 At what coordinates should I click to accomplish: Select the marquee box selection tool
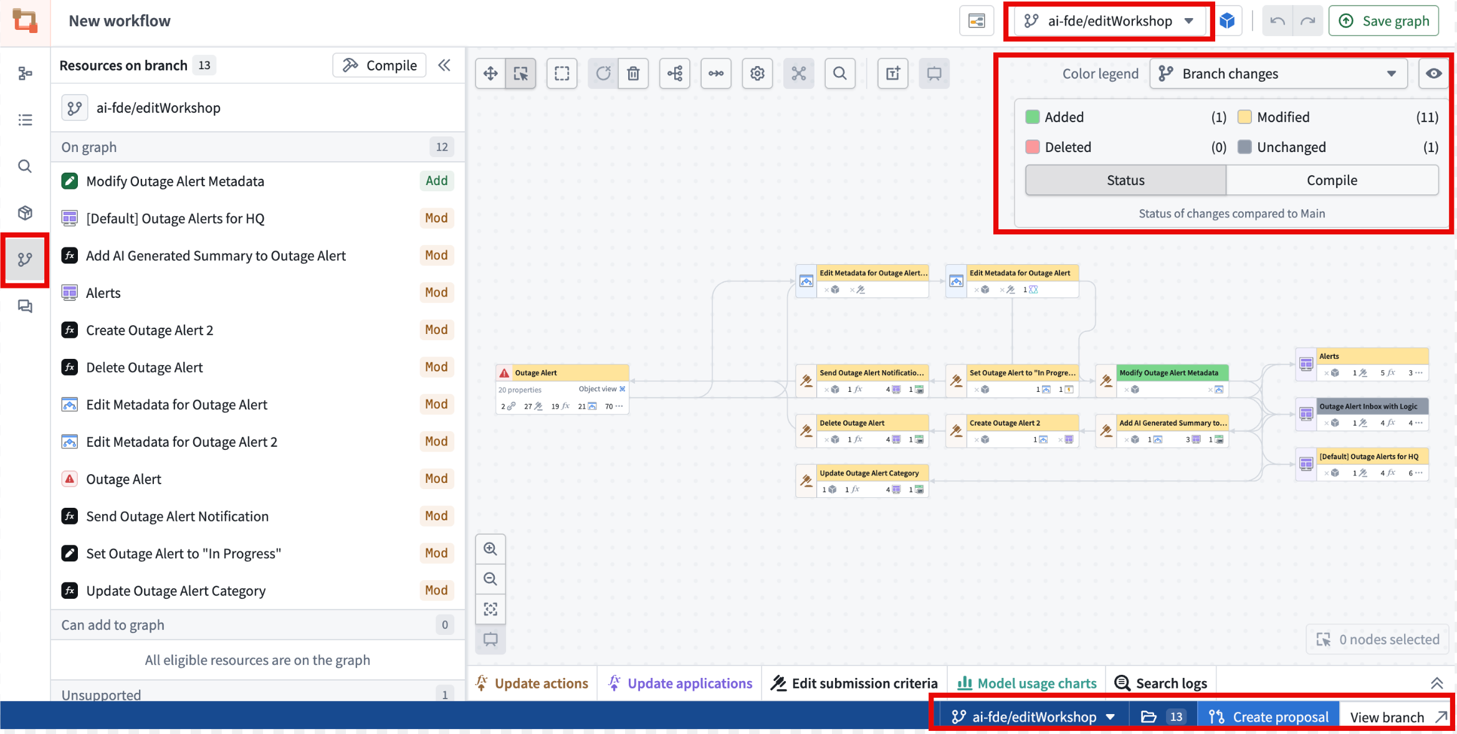(562, 74)
